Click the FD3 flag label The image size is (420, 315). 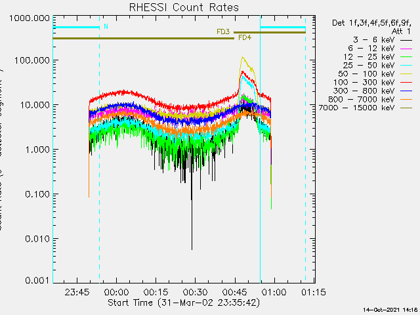[223, 32]
